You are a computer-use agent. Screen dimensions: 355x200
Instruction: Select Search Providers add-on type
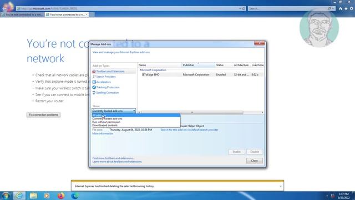point(106,77)
